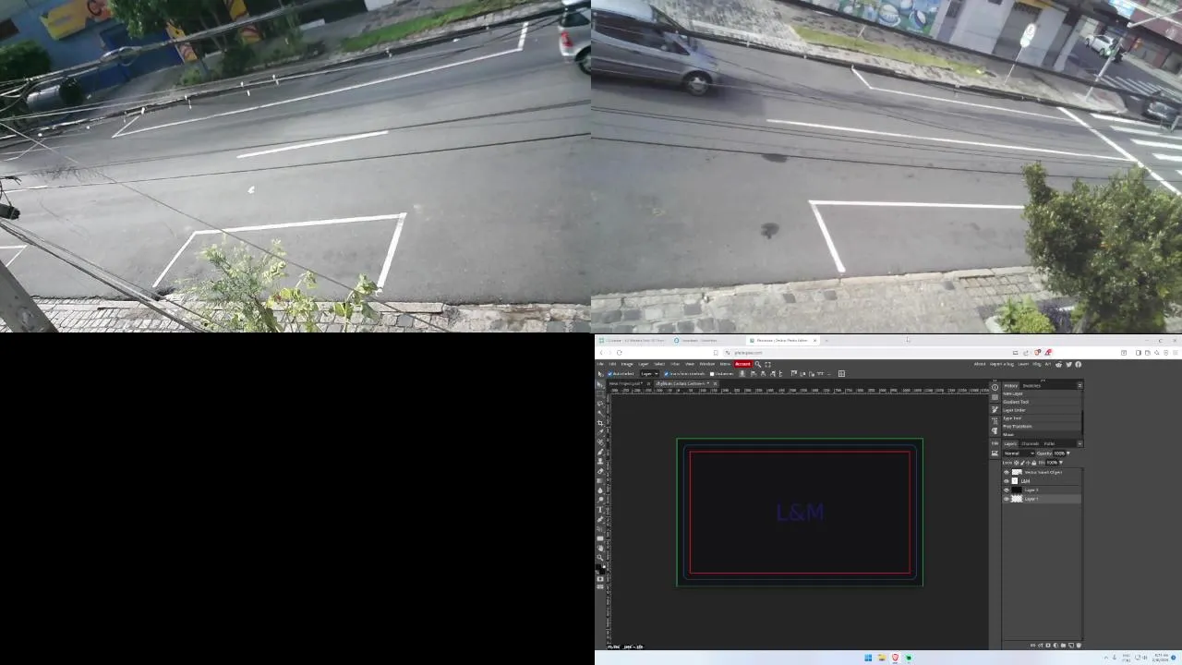Open the Fill slider dropdown arrow
This screenshot has height=665, width=1182.
1061,463
